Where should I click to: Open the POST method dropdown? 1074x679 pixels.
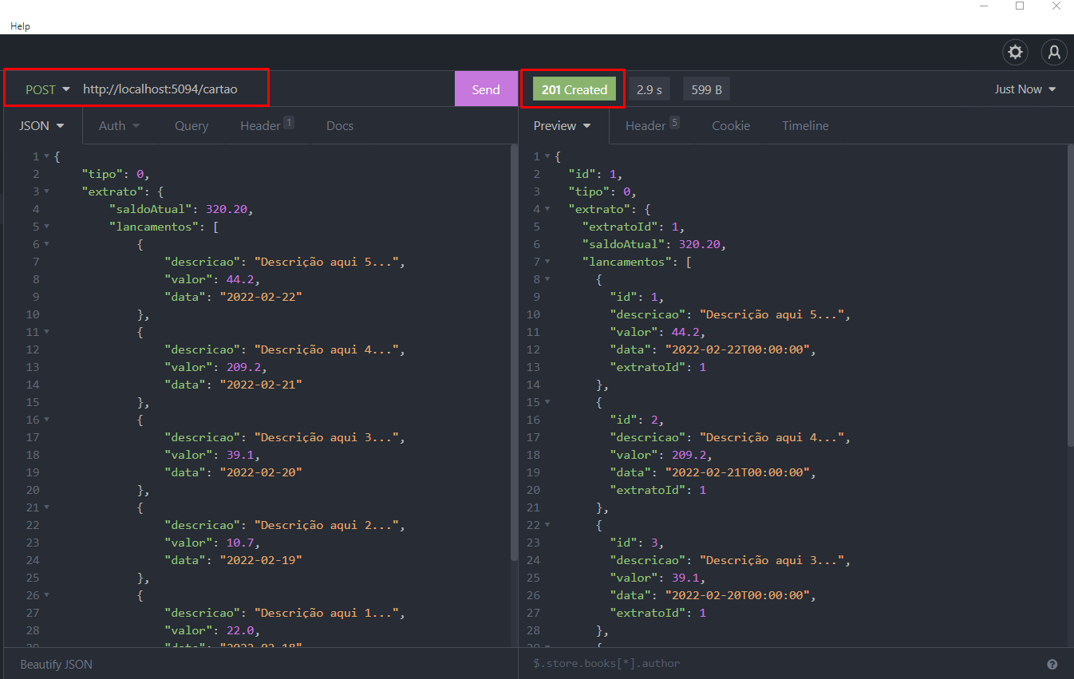pyautogui.click(x=48, y=89)
